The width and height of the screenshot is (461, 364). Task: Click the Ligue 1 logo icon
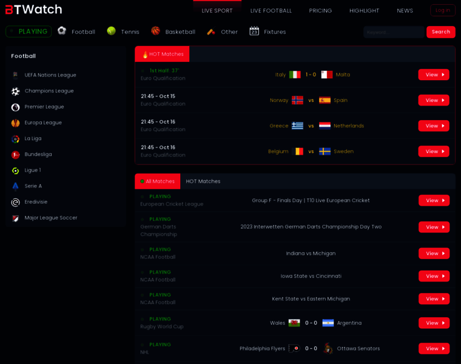(x=16, y=170)
